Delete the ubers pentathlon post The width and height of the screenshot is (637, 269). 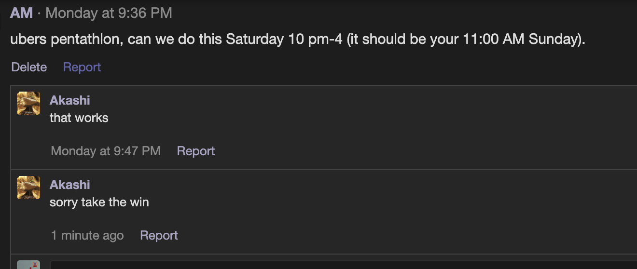click(x=29, y=67)
